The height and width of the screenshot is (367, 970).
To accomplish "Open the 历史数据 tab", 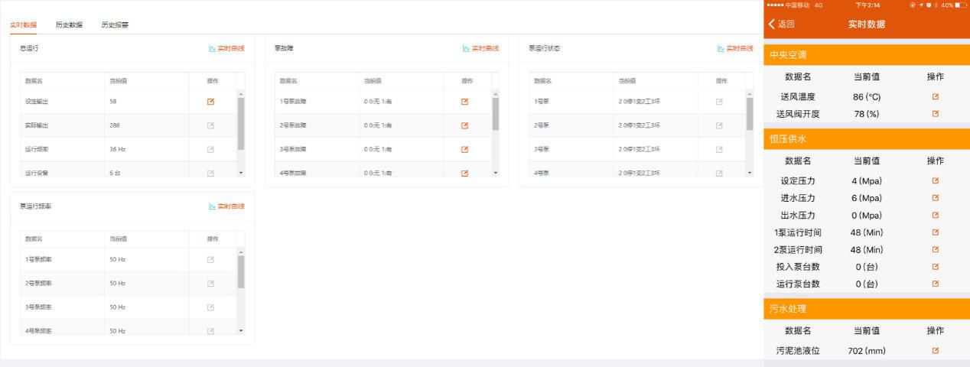I will [x=69, y=24].
